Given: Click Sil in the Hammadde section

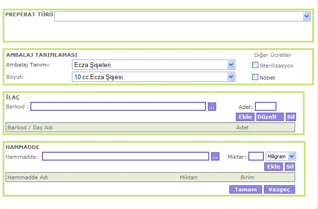Looking at the screenshot, I should coord(290,167).
